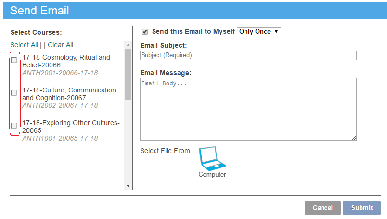Click the Computer label under the laptop

click(x=212, y=175)
